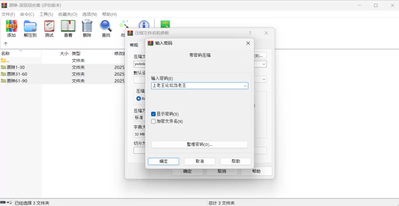Switch to the 常规 tab
The width and height of the screenshot is (399, 206).
134,45
